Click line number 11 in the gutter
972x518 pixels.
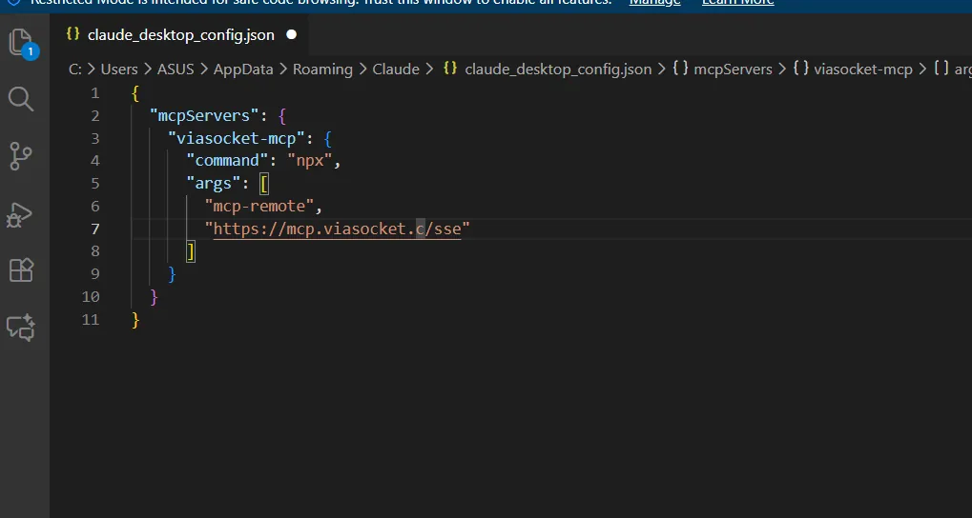(x=91, y=319)
